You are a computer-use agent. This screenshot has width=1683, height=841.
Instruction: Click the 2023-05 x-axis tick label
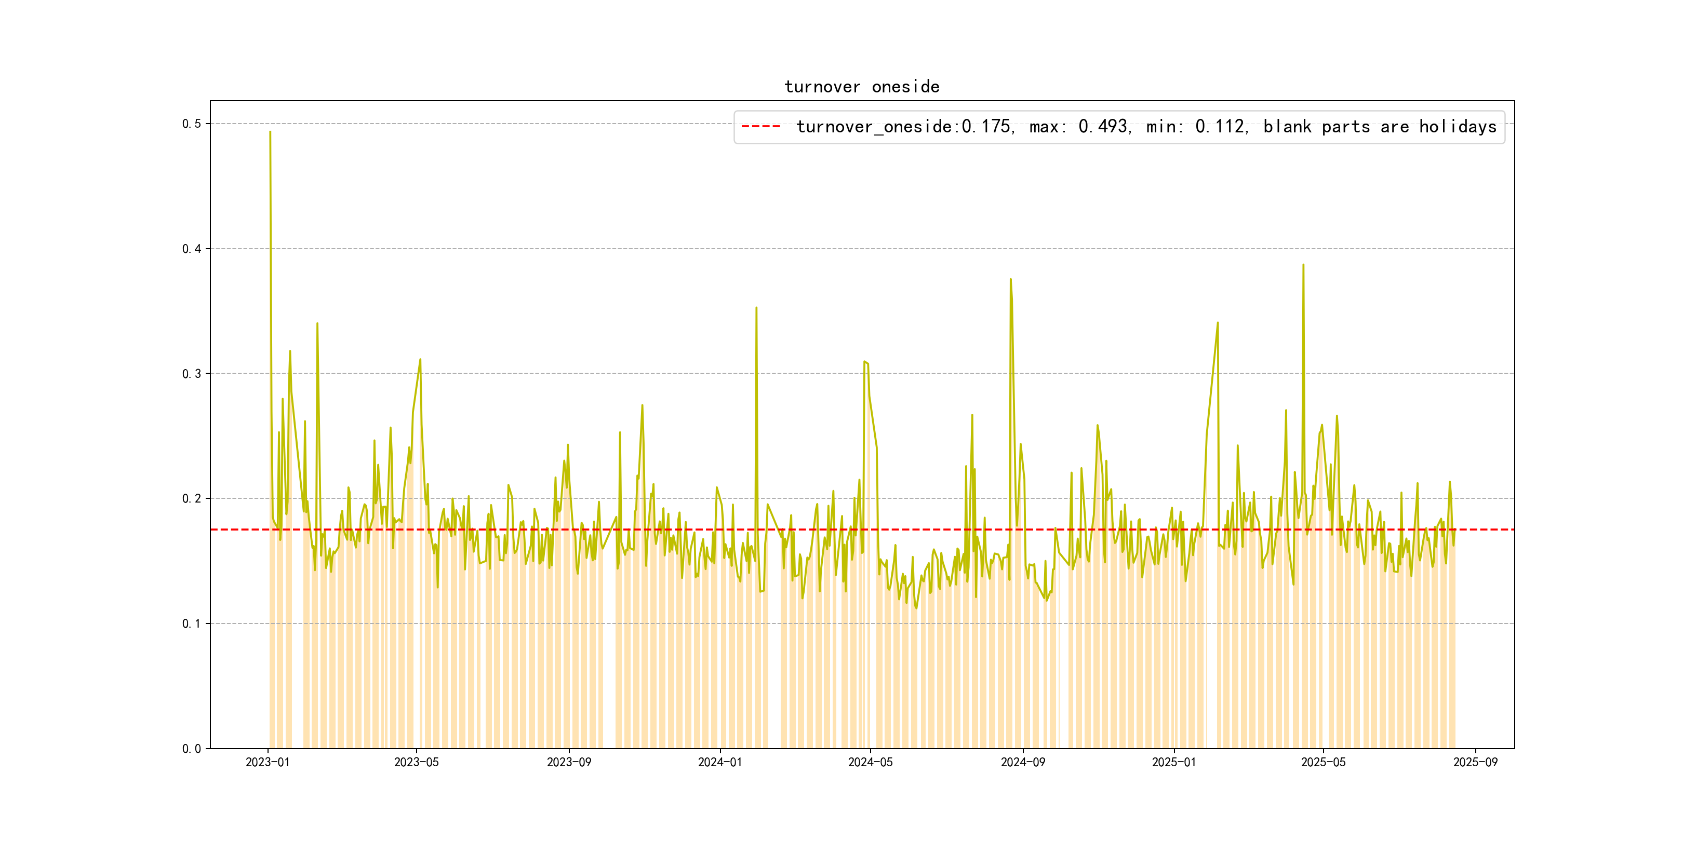click(x=416, y=762)
